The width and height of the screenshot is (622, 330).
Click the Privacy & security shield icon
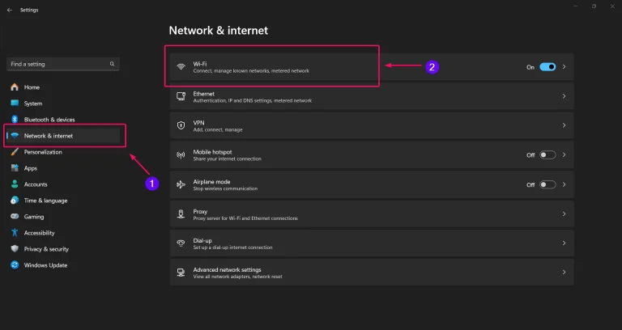pyautogui.click(x=15, y=249)
